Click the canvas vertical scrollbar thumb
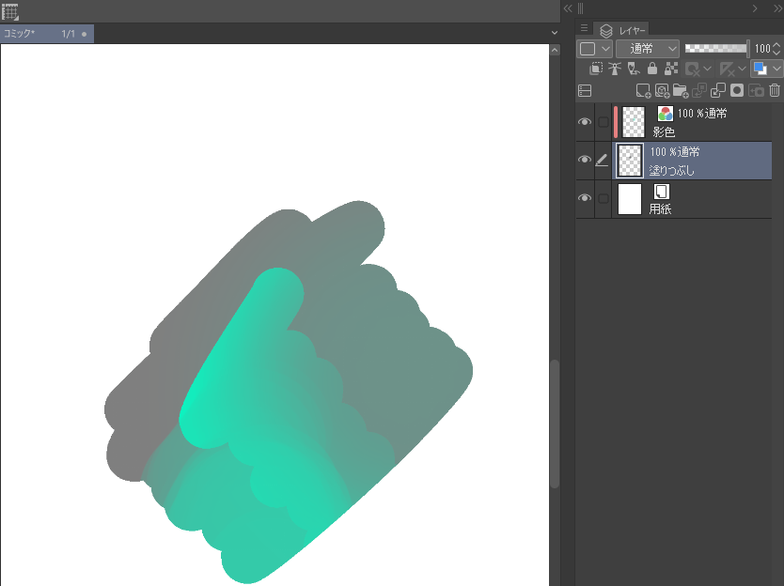 pos(555,424)
